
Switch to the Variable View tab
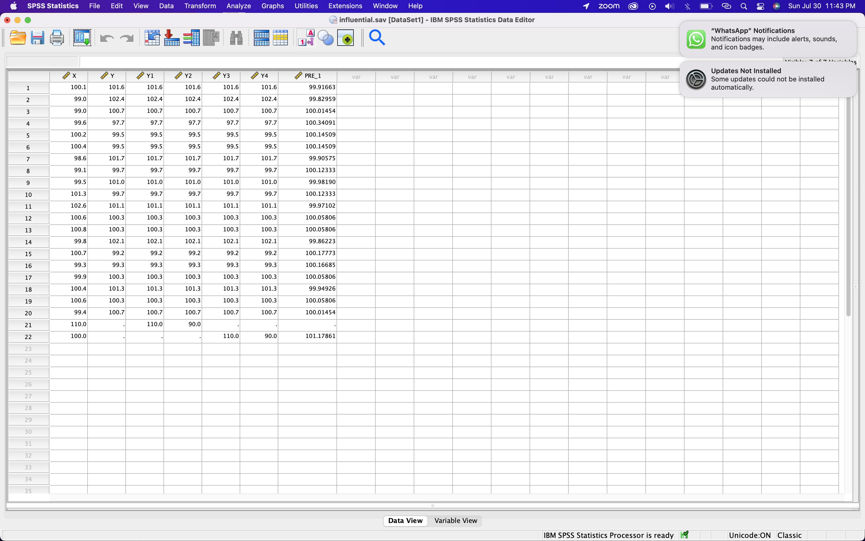pos(455,521)
